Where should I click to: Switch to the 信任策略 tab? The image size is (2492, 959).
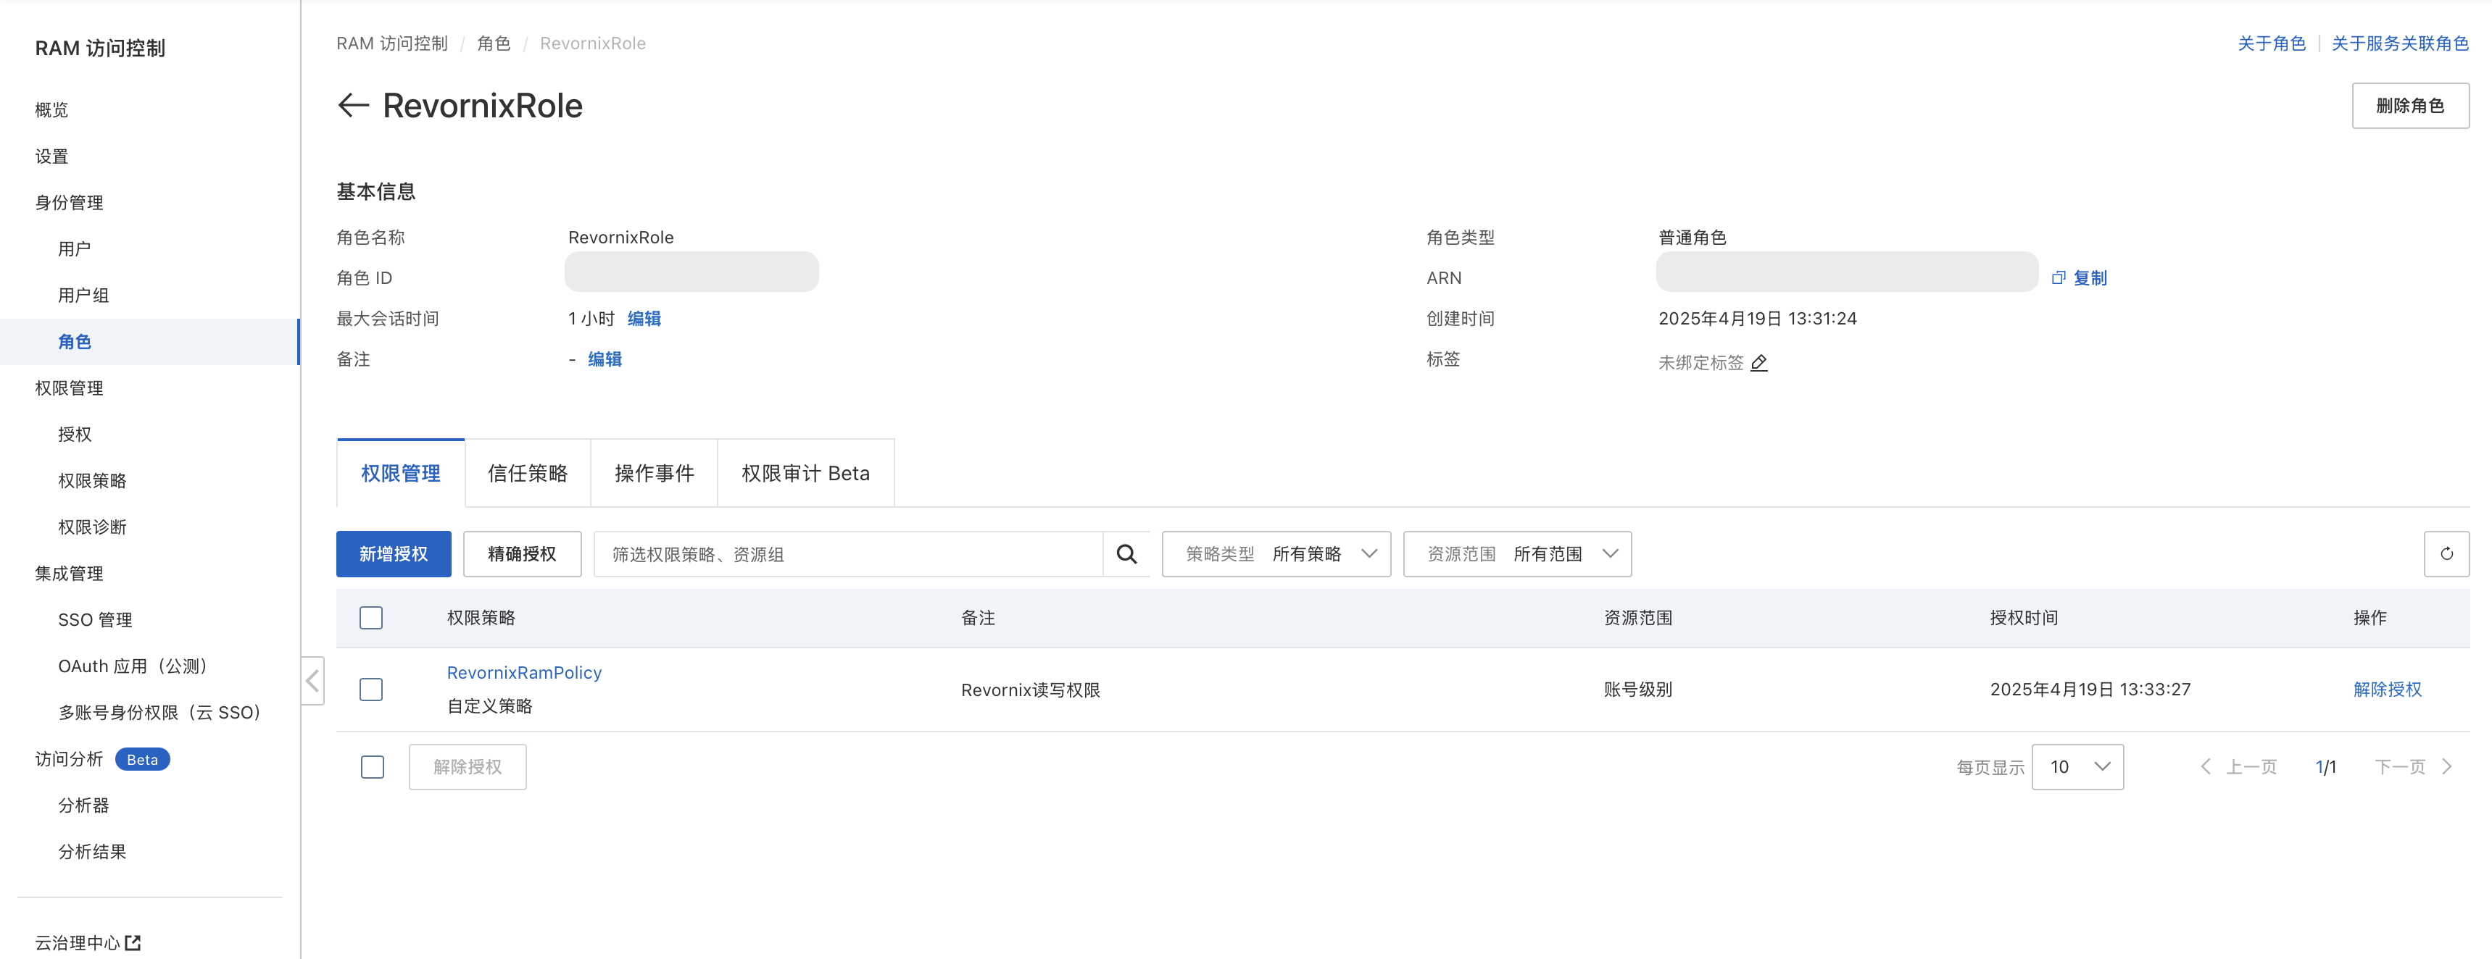[x=527, y=473]
